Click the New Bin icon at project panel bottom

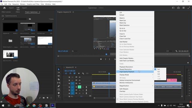point(44,98)
